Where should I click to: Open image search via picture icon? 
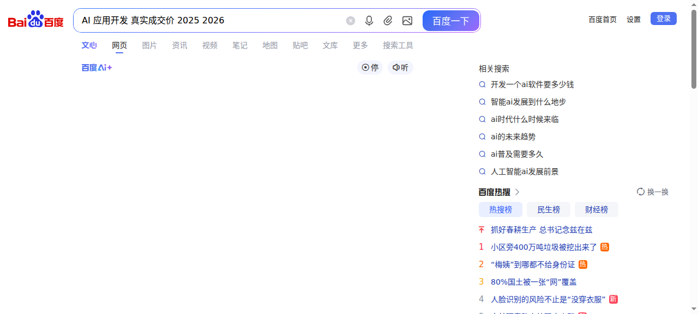click(407, 21)
